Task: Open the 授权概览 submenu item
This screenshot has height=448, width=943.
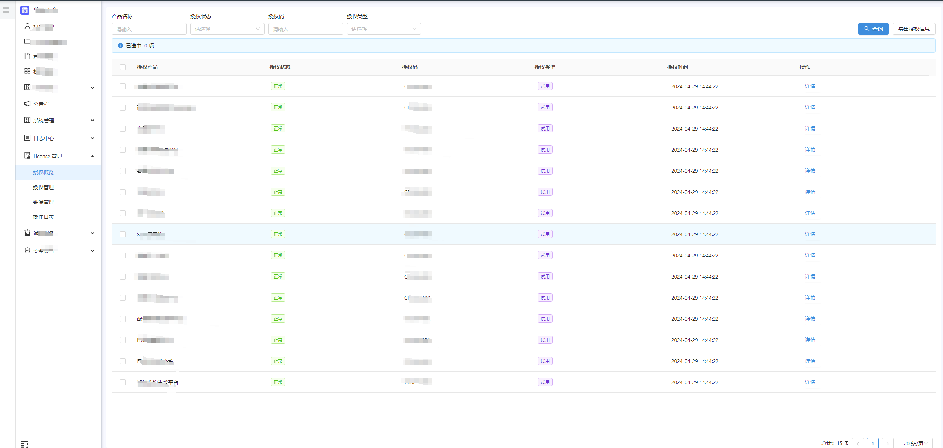Action: point(58,172)
